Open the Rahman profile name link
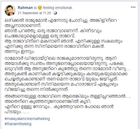The height and width of the screenshot is (129, 140). click(x=25, y=8)
